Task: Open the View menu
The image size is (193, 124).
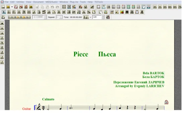Action: pos(28,2)
